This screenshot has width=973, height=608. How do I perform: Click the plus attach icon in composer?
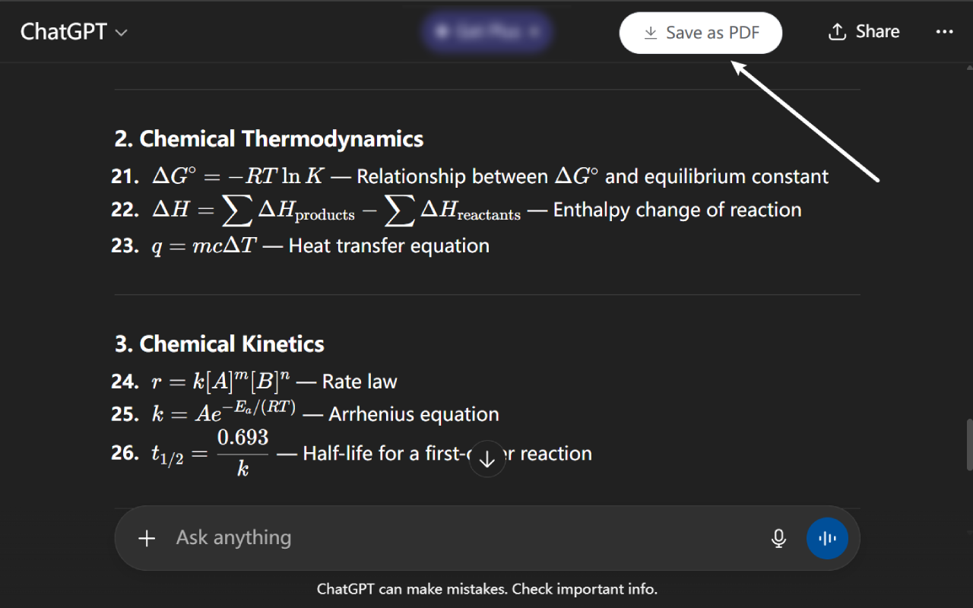(x=147, y=538)
